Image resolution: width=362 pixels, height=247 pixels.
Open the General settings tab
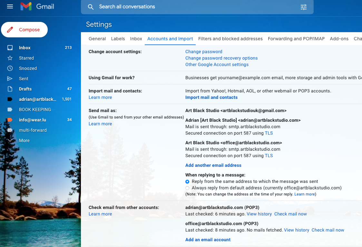tap(97, 39)
